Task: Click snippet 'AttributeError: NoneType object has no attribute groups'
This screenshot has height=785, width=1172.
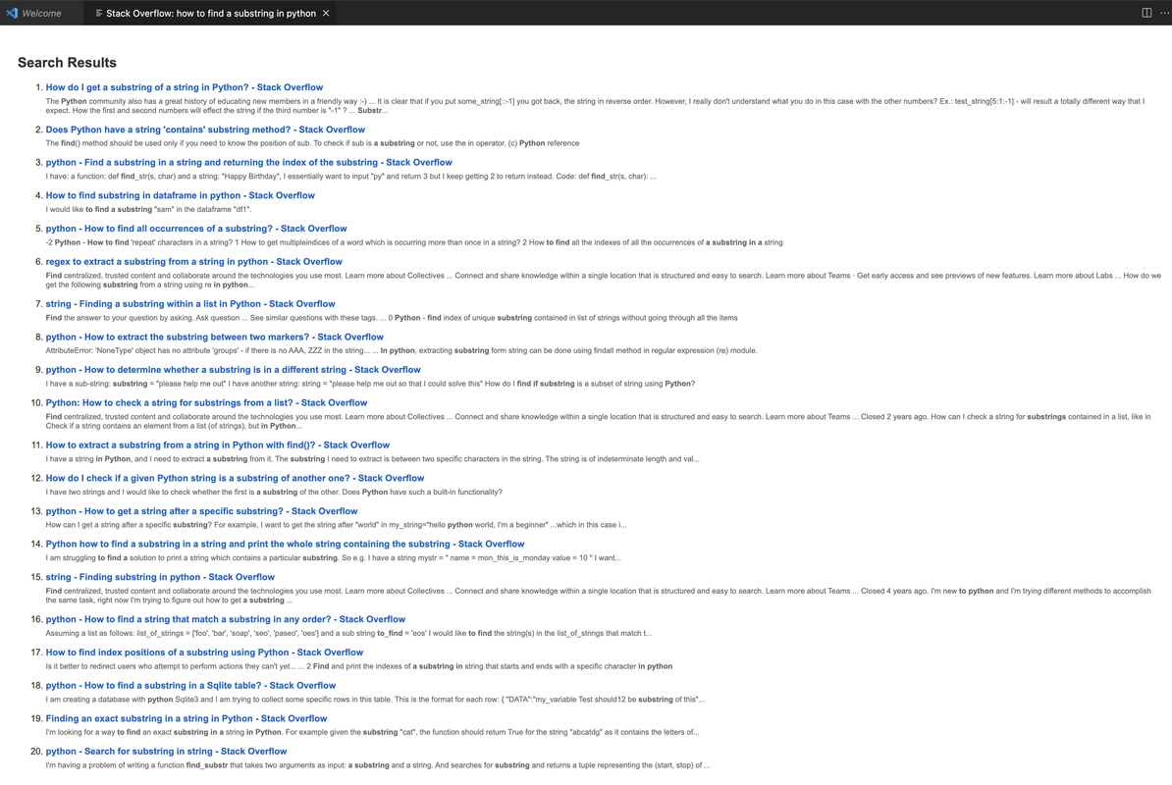Action: (x=401, y=350)
